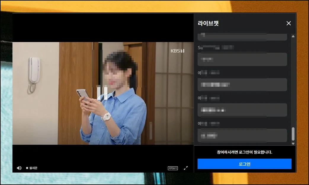Click the message bubble under the "S" username
Viewport: 309px width, 185px height.
[x=242, y=59]
